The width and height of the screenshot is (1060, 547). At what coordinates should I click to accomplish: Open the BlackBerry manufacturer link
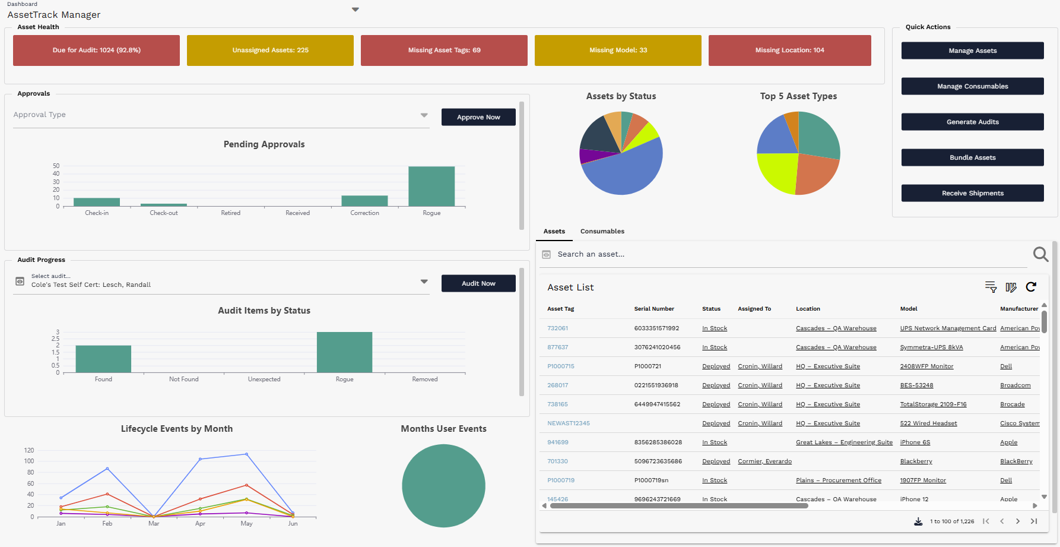point(1016,461)
